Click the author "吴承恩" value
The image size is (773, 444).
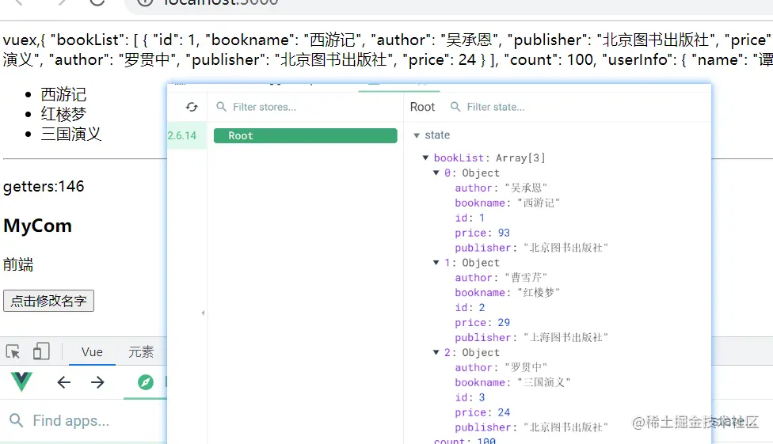point(526,188)
